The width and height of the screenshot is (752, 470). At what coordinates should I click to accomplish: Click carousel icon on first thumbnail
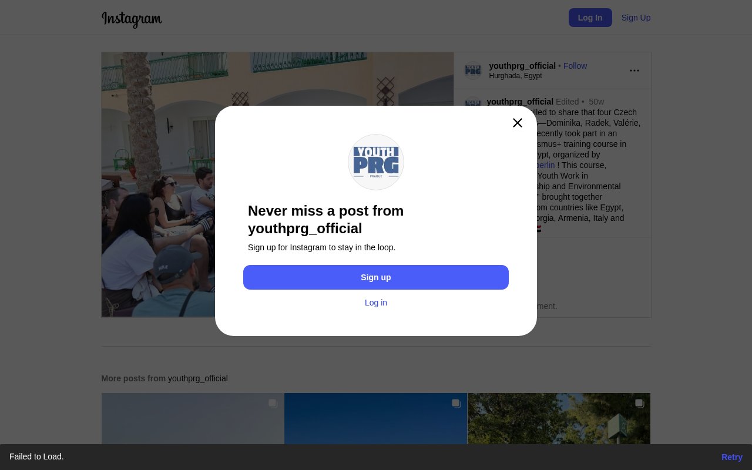pyautogui.click(x=273, y=403)
